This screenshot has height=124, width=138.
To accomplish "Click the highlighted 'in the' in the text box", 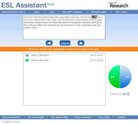I will tap(94, 17).
